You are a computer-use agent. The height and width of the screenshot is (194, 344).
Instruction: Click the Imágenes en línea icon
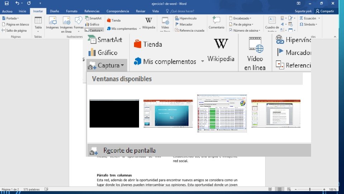[66, 24]
